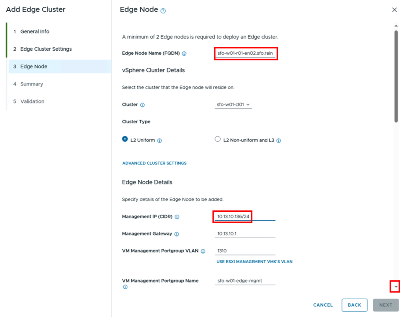Click Use ESXi Management VMK's VLAN link
405x317 pixels.
254,262
